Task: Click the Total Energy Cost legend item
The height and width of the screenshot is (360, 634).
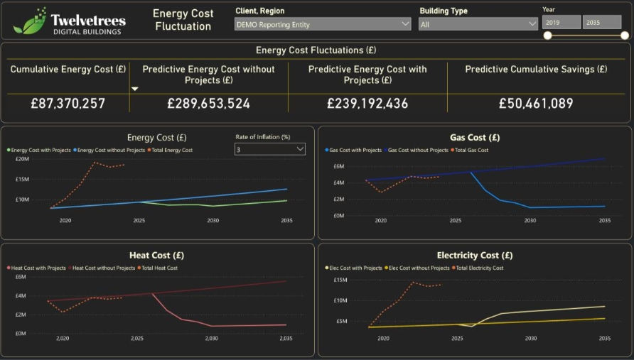Action: 170,150
